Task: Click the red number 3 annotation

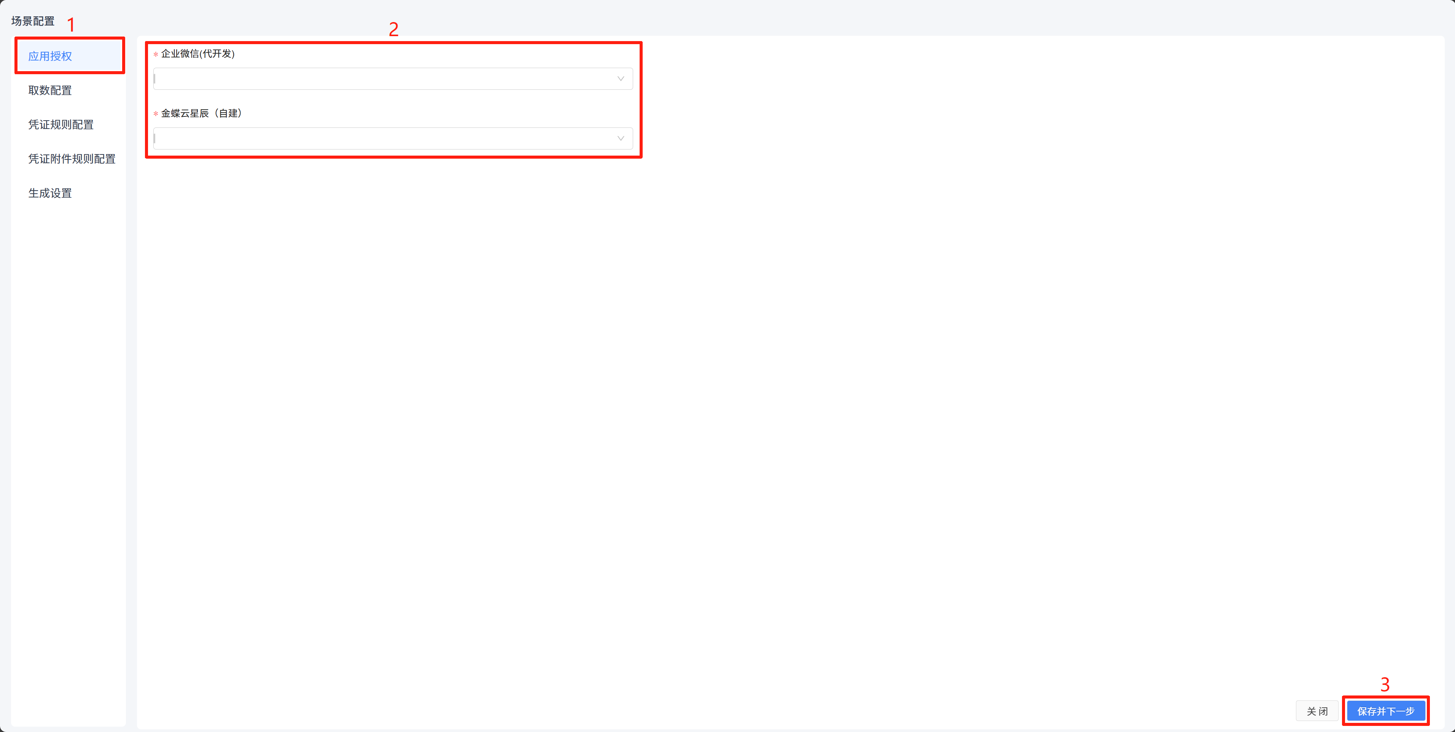Action: pos(1385,684)
